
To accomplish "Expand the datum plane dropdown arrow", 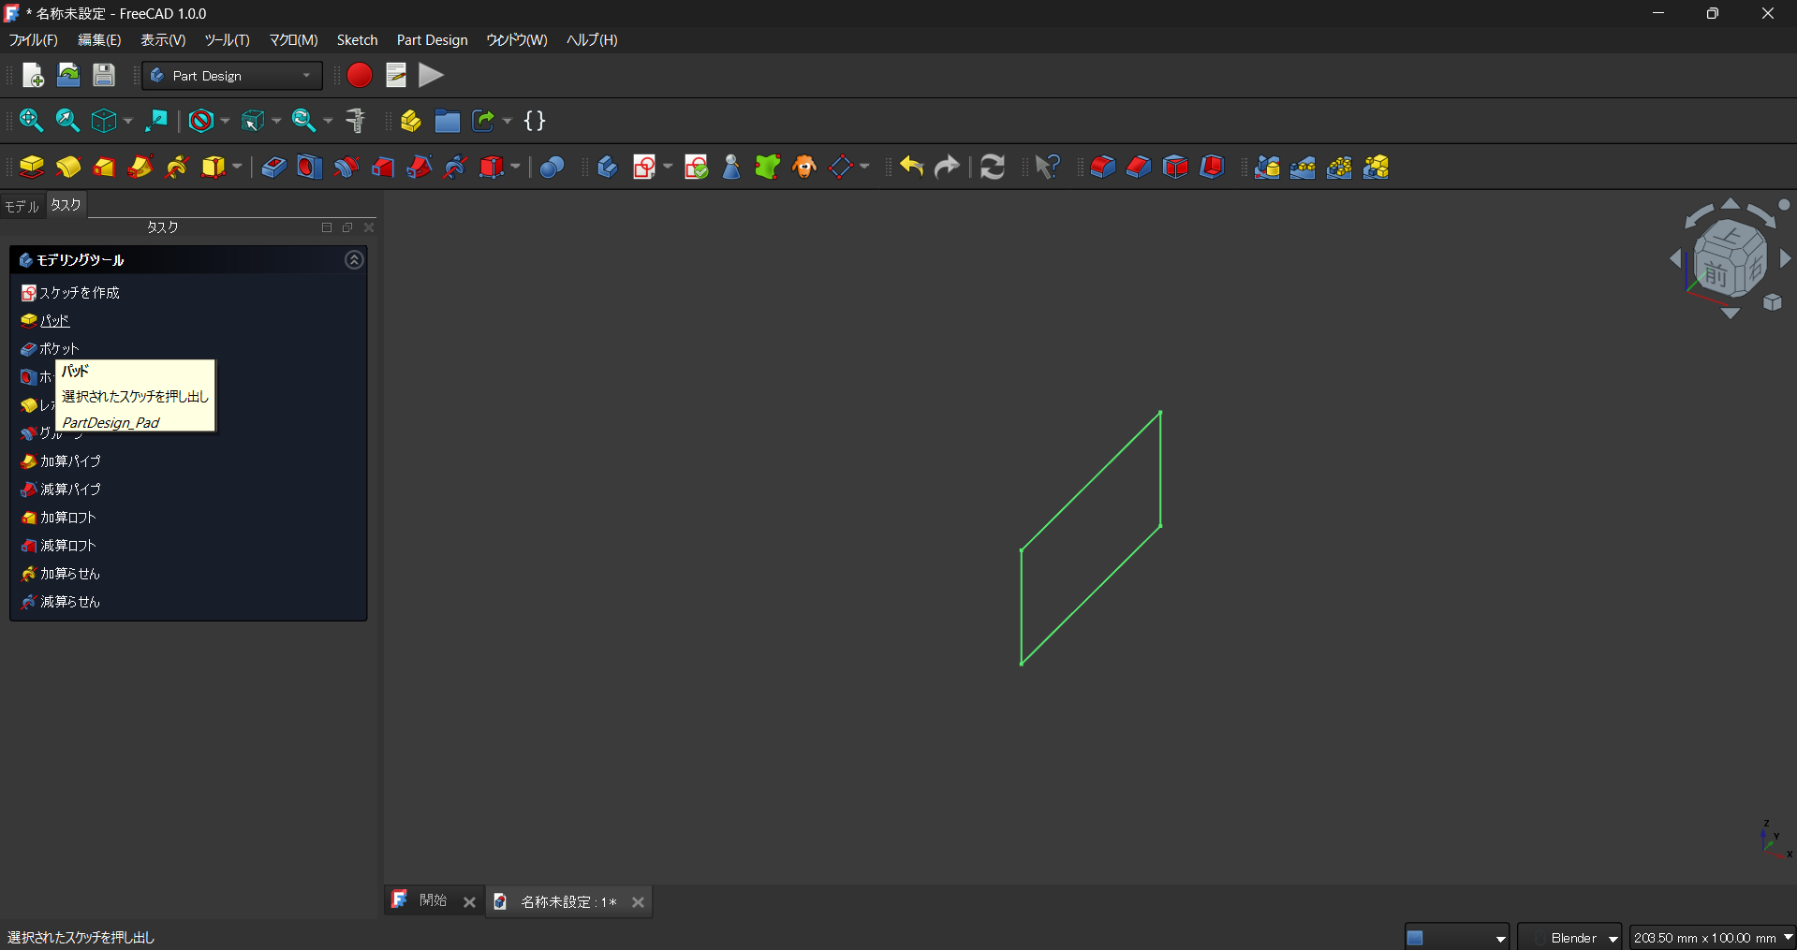I will click(864, 167).
